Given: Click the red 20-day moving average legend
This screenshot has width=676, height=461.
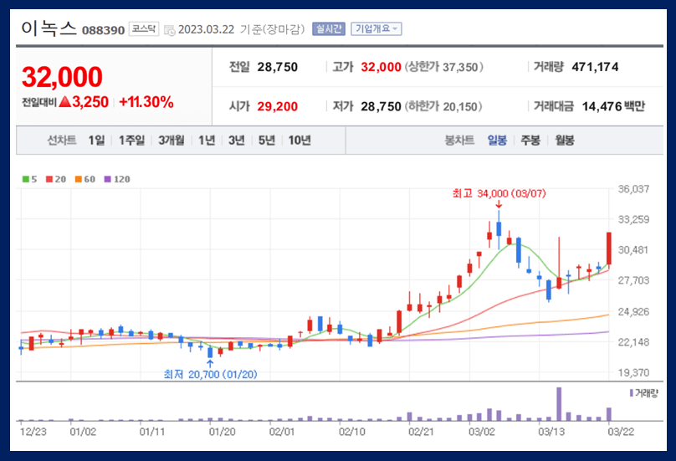Looking at the screenshot, I should [56, 179].
